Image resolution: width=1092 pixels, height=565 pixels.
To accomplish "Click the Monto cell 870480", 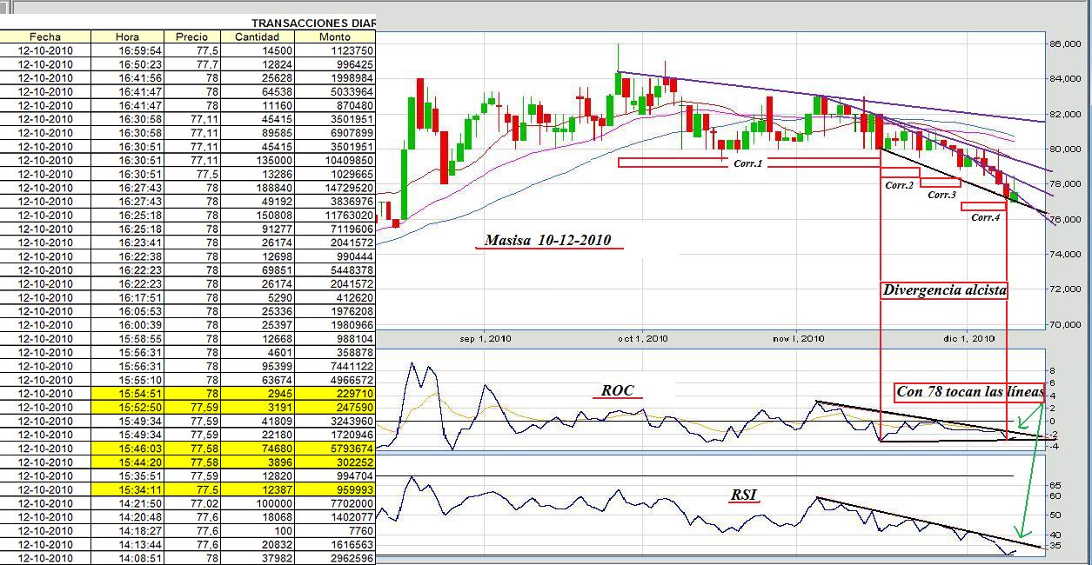I will click(335, 105).
